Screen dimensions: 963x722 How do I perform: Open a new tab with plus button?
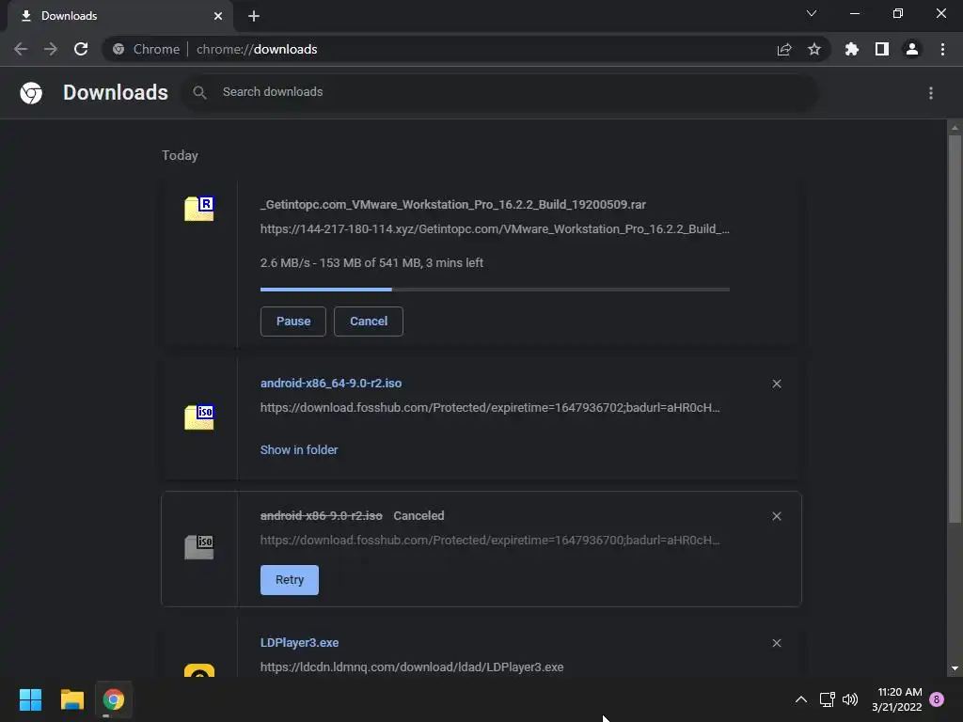254,16
